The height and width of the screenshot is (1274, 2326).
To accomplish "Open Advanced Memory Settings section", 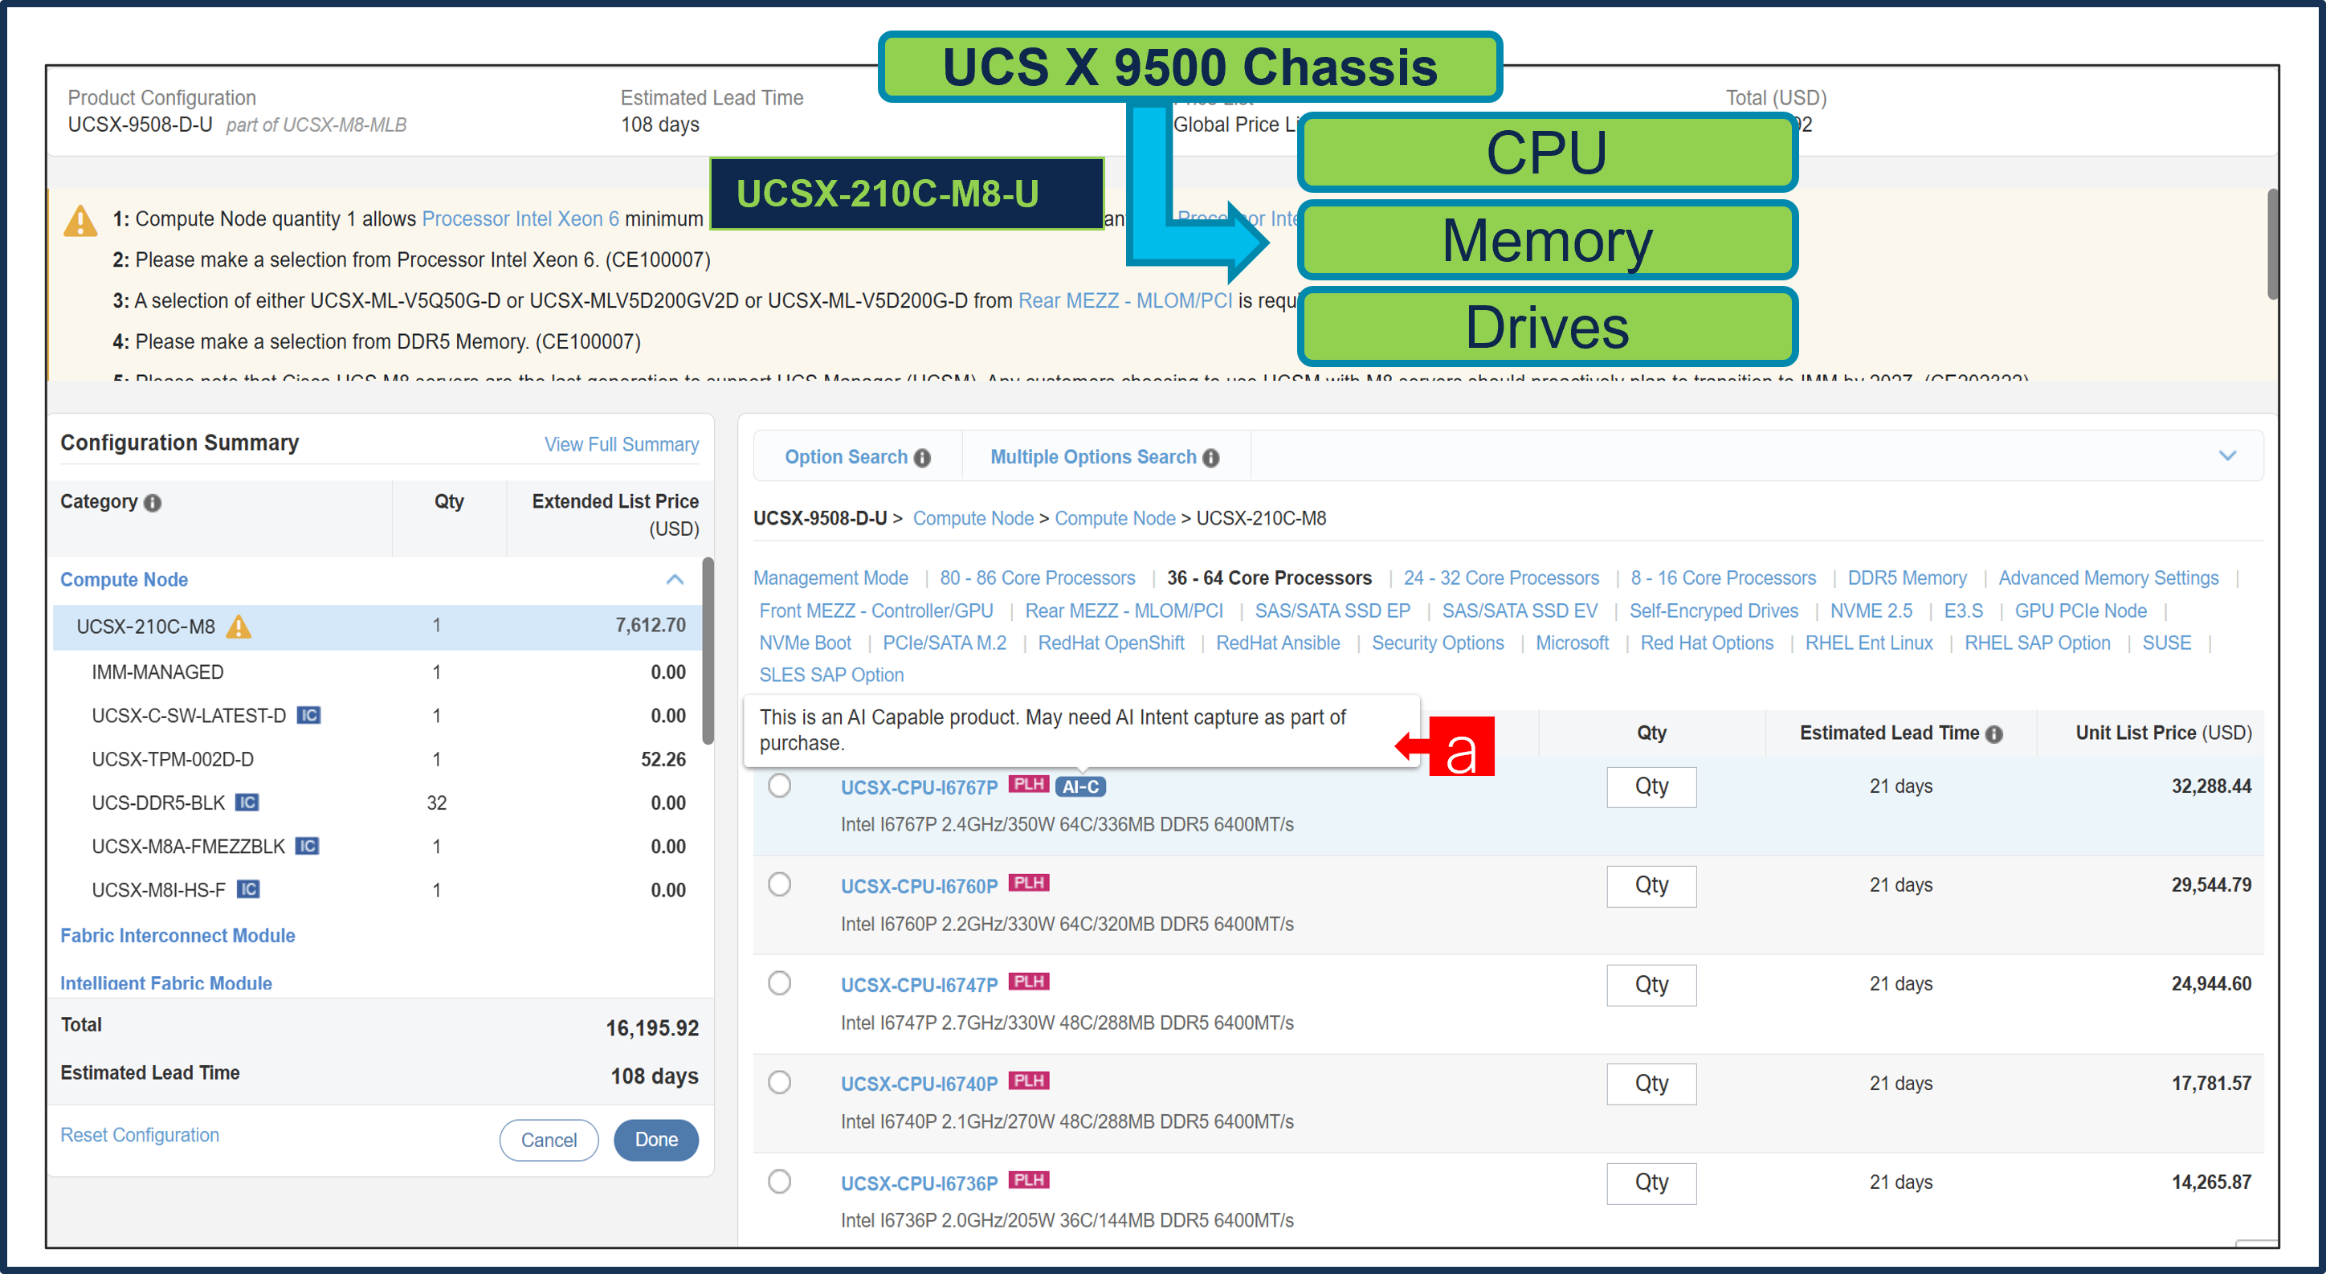I will coord(2108,578).
